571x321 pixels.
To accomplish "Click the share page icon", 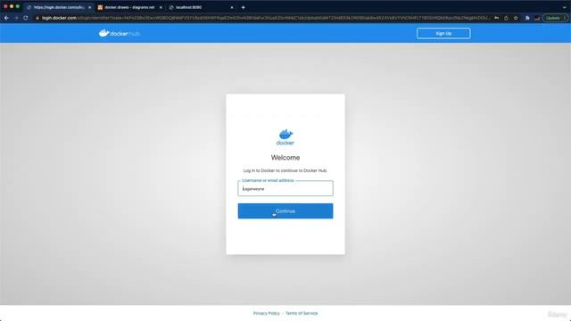I will click(506, 18).
